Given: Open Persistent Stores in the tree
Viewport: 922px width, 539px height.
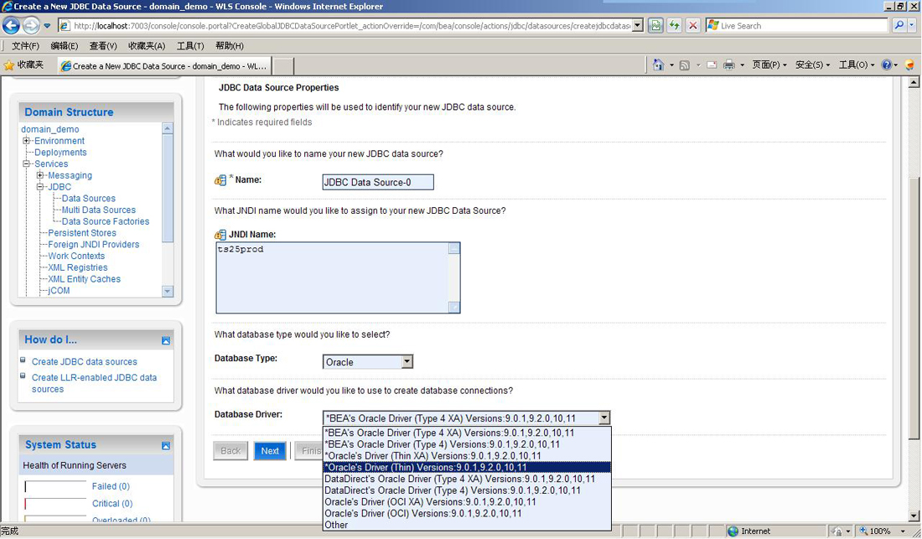Looking at the screenshot, I should [x=82, y=233].
